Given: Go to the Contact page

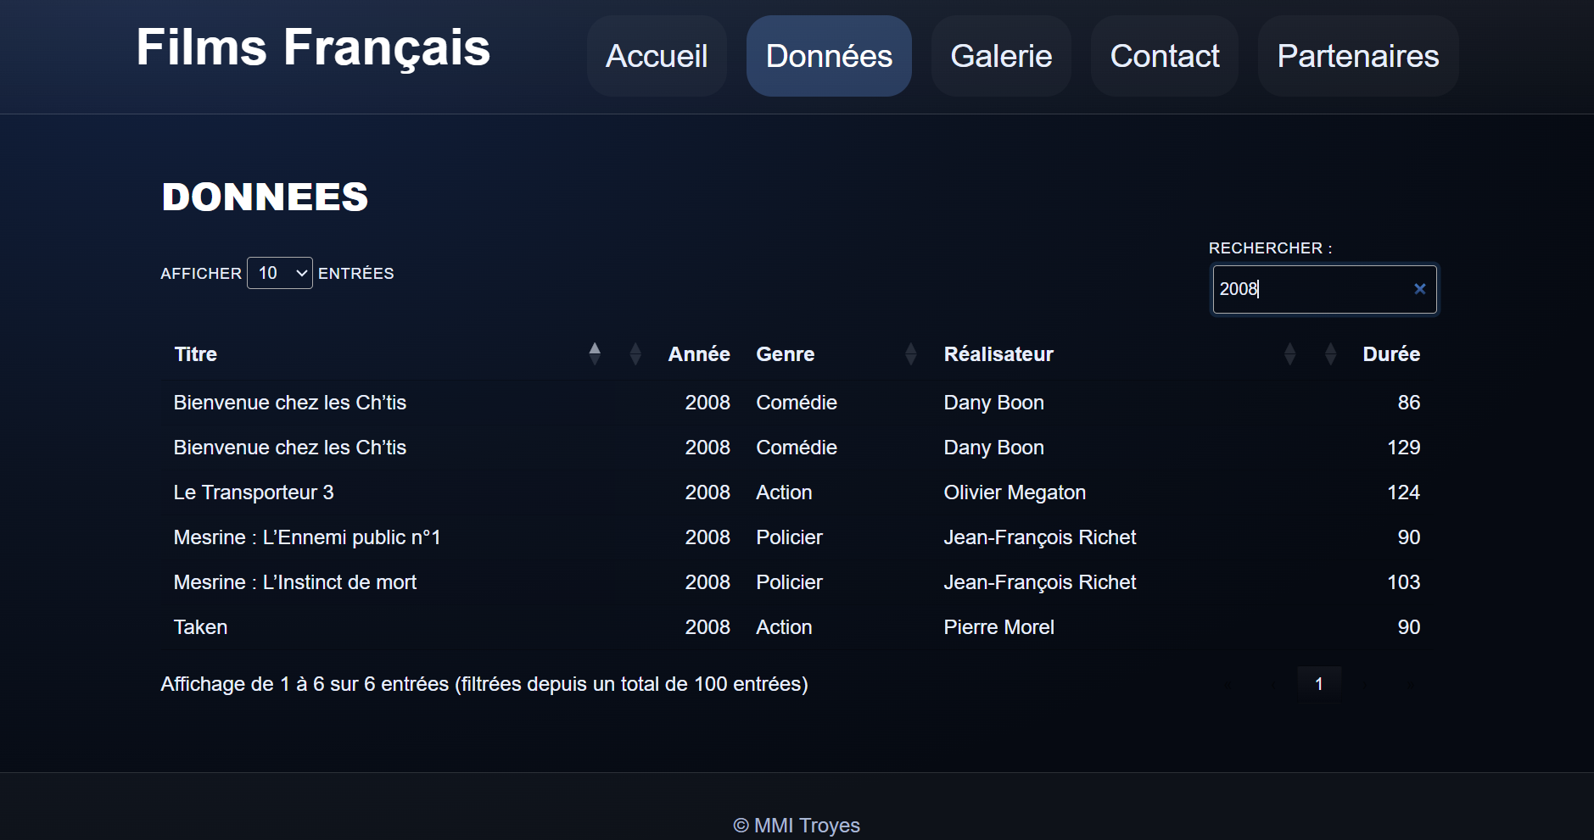Looking at the screenshot, I should [1164, 56].
